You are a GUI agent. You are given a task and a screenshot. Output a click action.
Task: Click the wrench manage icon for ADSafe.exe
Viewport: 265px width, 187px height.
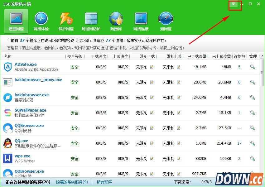point(253,67)
